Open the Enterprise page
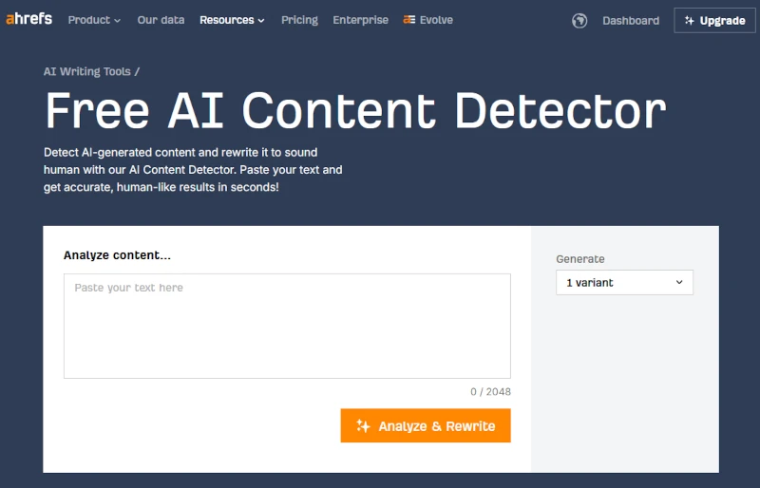760x488 pixels. [361, 20]
